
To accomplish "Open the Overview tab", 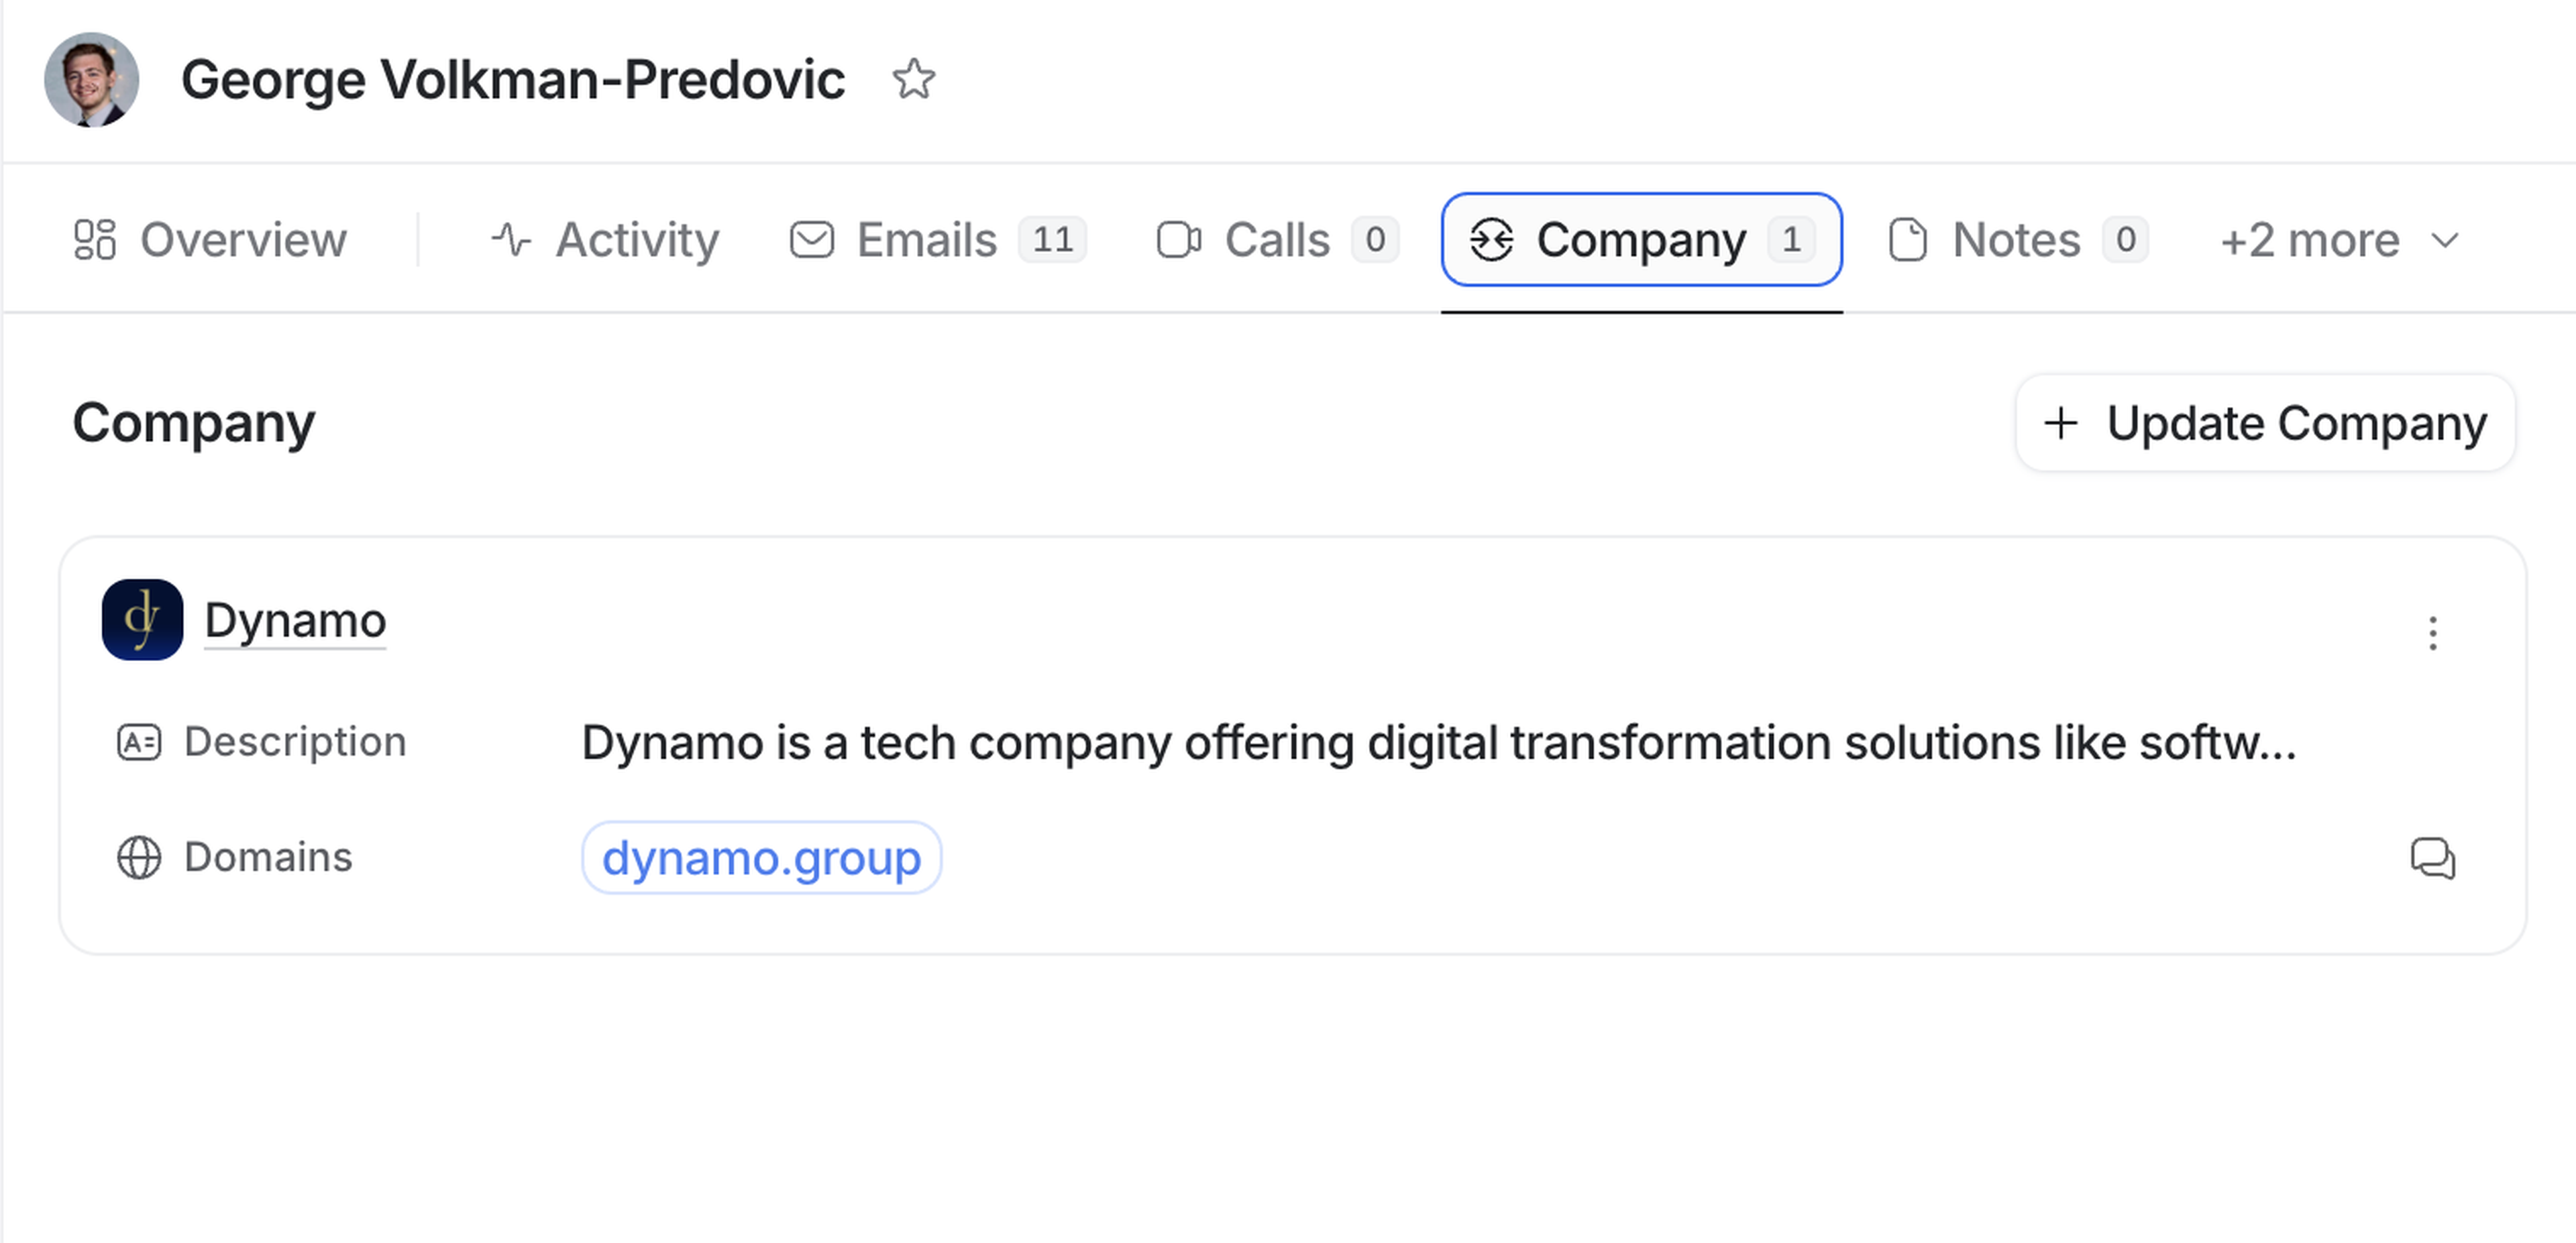I will [210, 240].
